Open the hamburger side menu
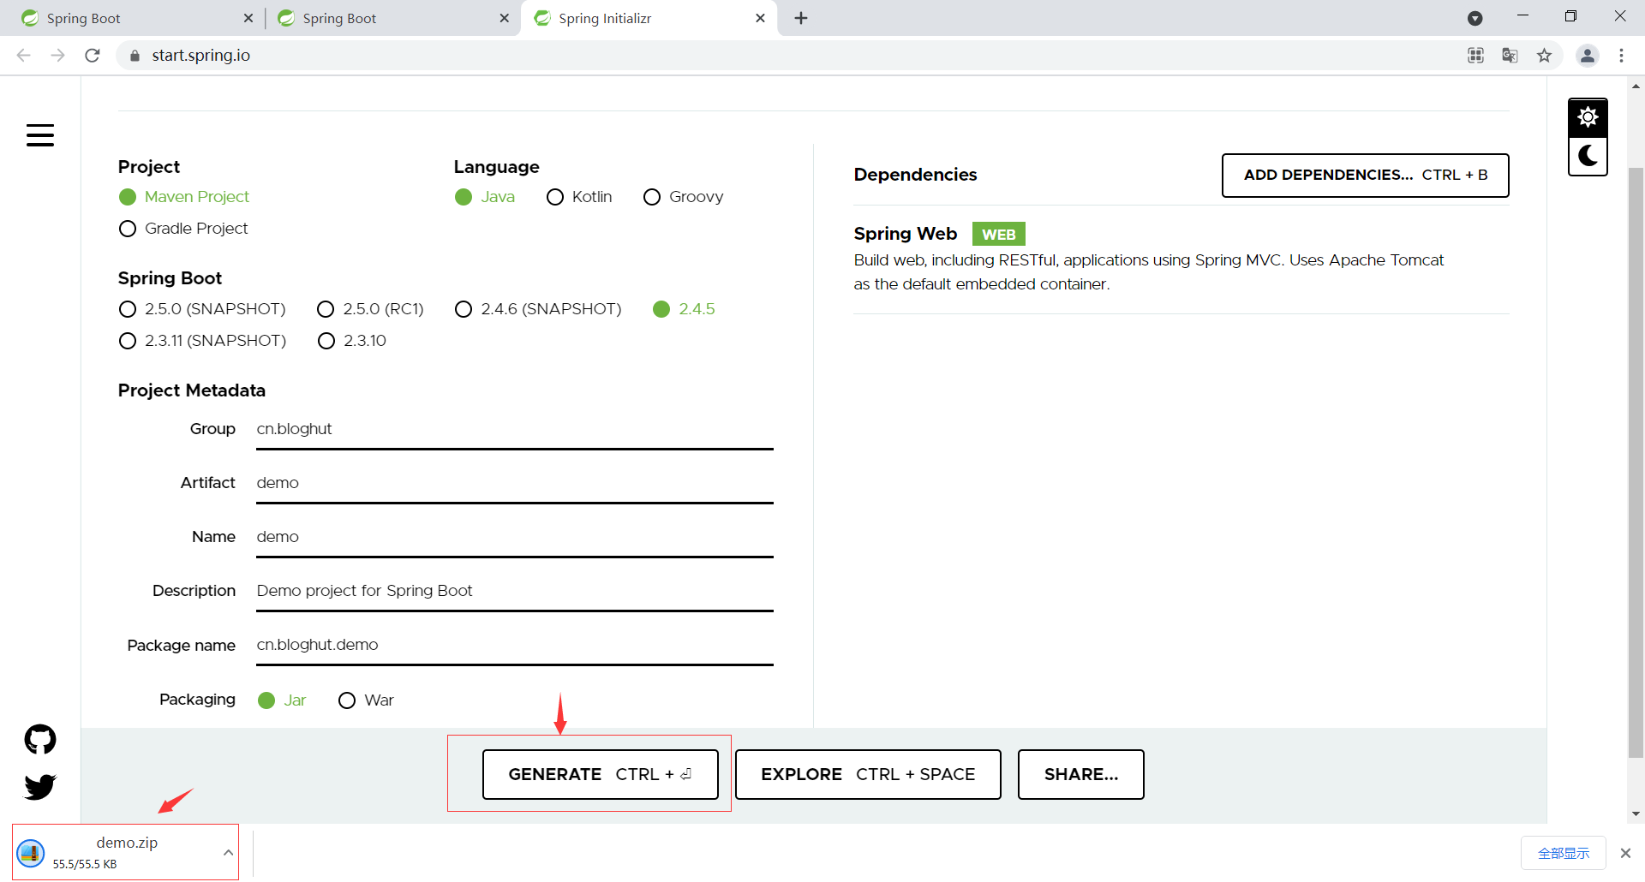 (40, 135)
